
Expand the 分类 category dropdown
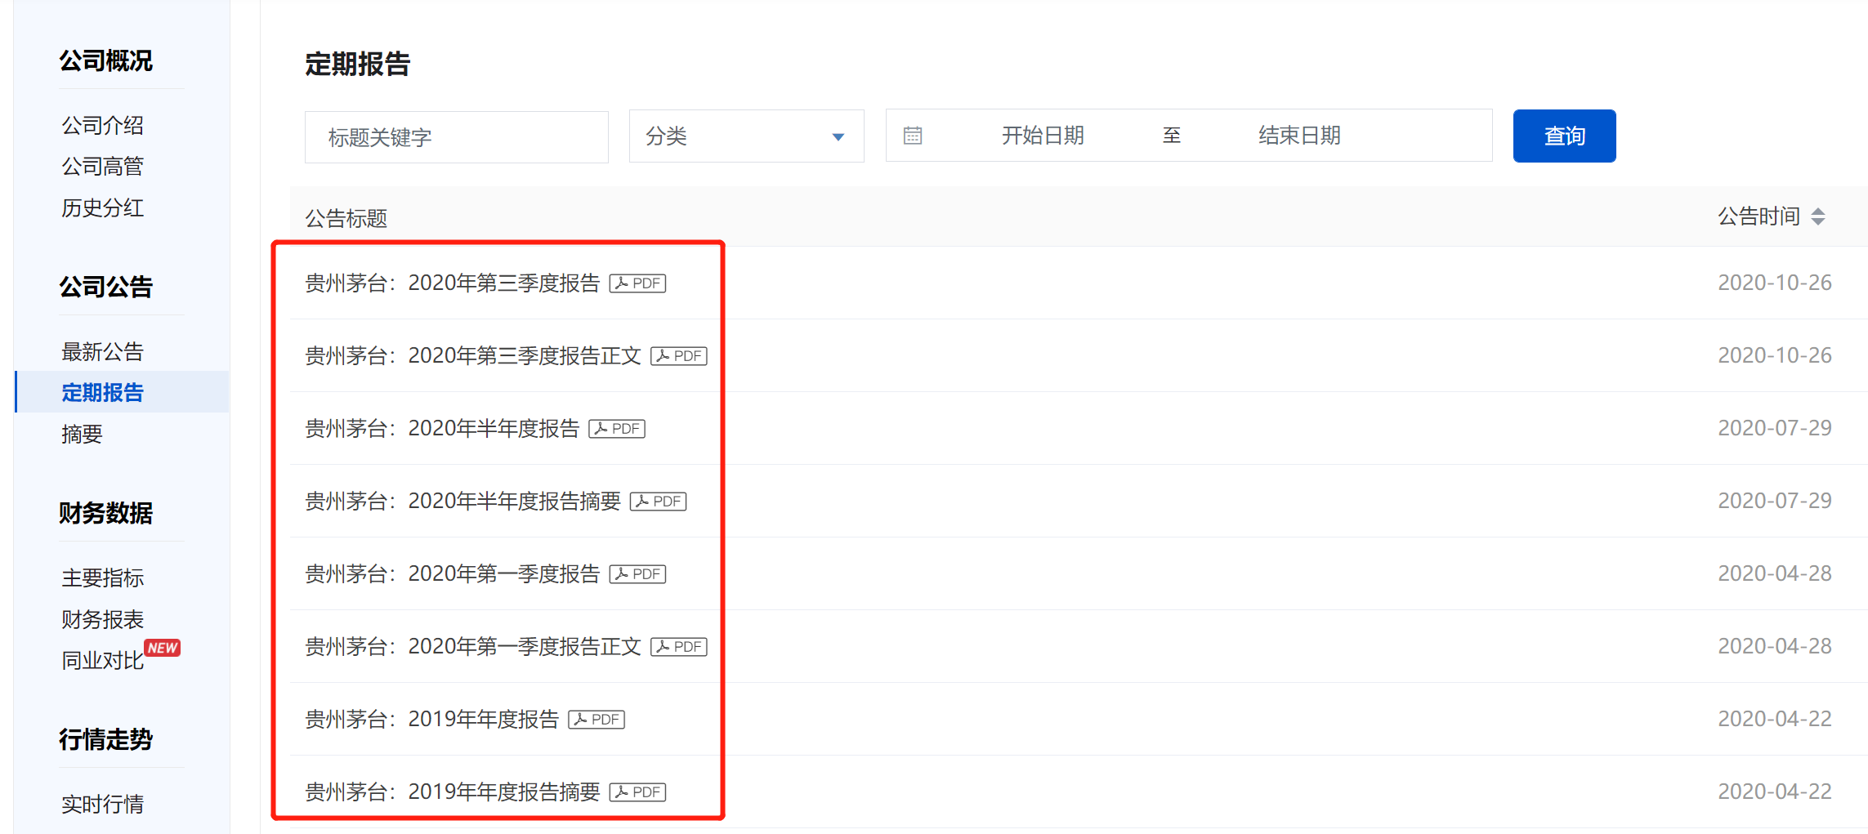click(x=745, y=136)
